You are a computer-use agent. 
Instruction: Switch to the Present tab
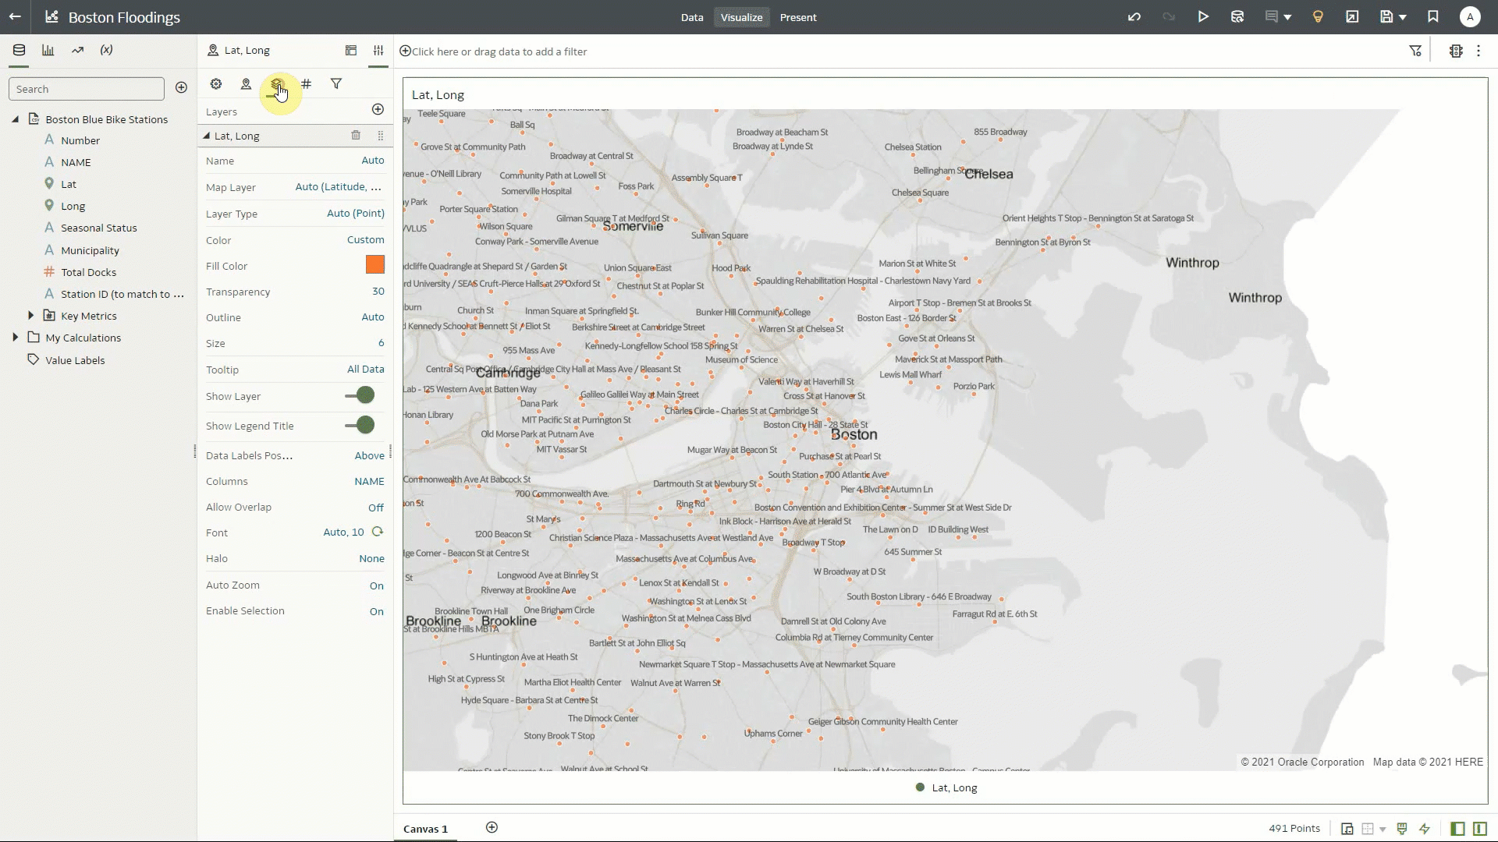[798, 16]
